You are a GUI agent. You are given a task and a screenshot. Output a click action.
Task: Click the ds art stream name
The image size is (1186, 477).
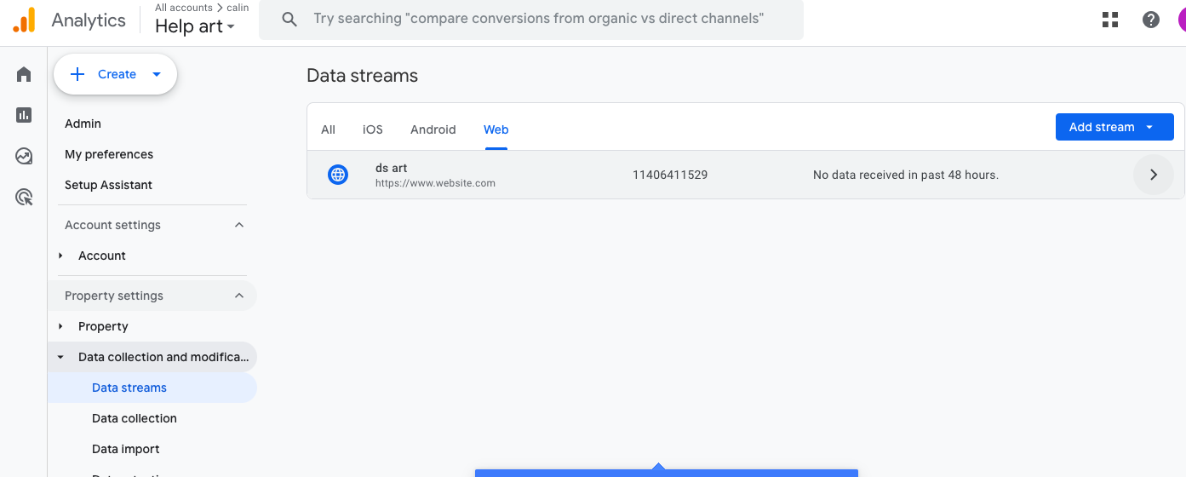[392, 168]
